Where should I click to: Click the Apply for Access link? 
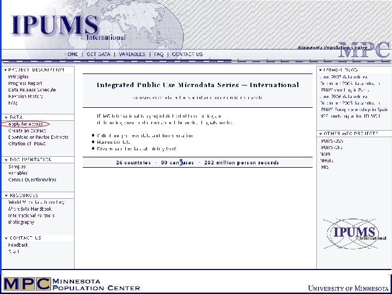25,124
